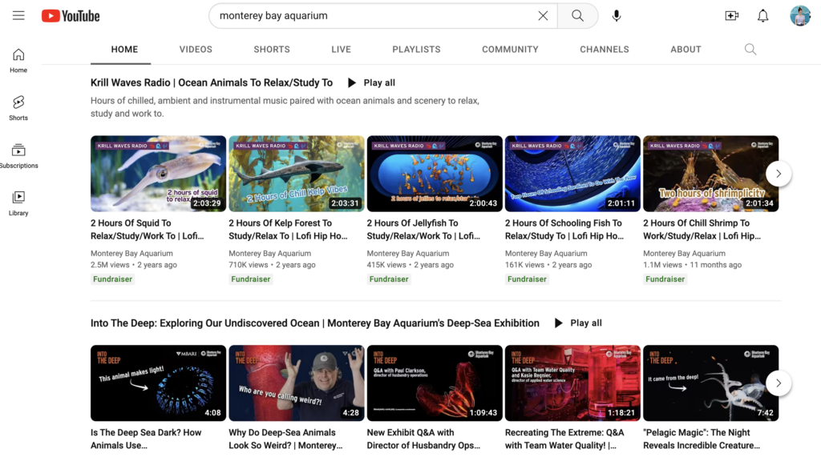Switch to the VIDEOS tab
The image size is (821, 457).
[x=196, y=49]
